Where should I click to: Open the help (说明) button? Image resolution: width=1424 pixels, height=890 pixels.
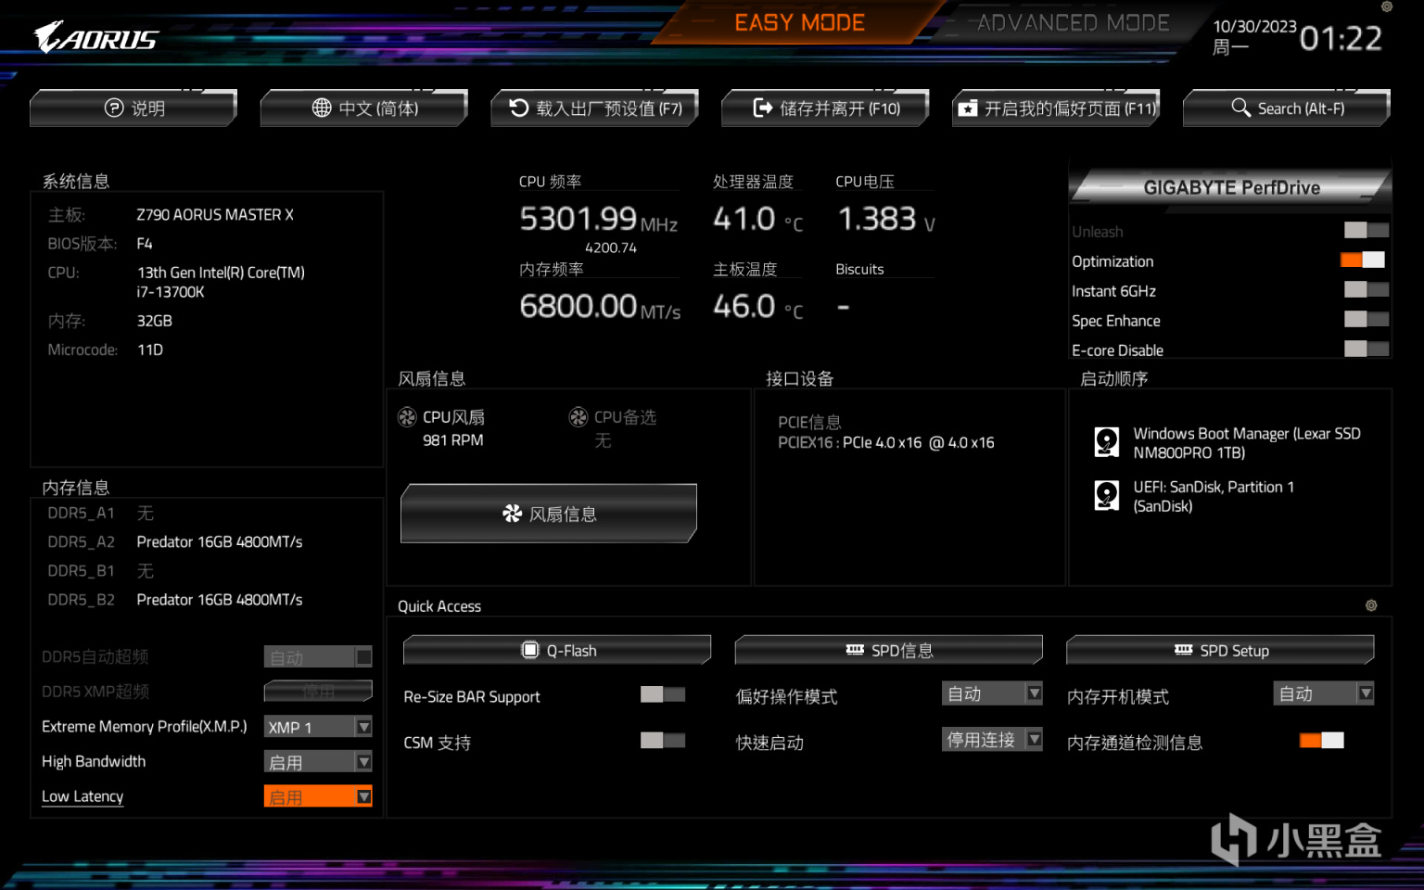click(x=133, y=108)
